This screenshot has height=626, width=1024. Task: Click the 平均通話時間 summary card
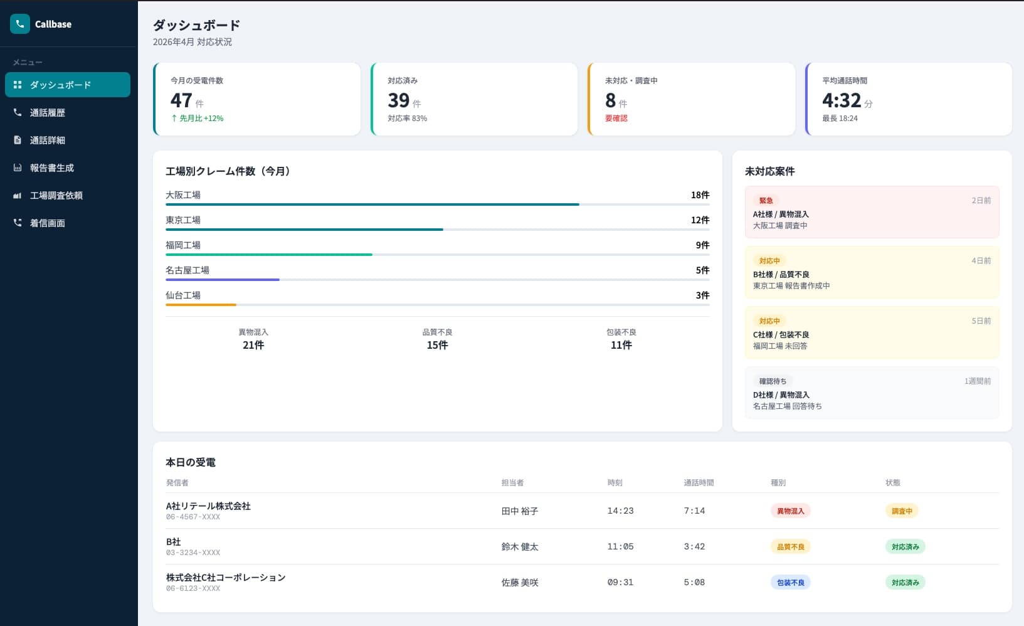tap(909, 99)
